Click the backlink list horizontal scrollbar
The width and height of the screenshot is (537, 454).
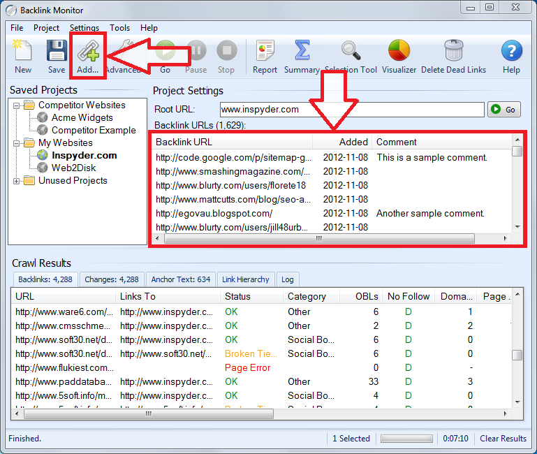click(319, 238)
